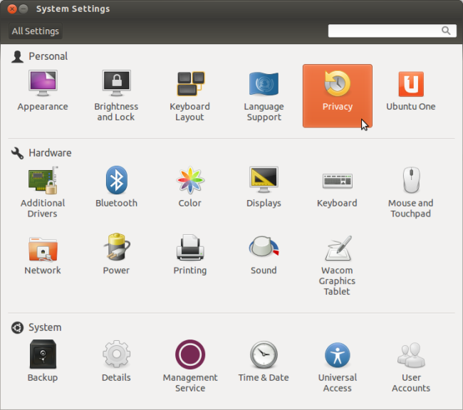Viewport: 463px width, 410px height.
Task: Open Additional Drivers panel
Action: point(43,192)
